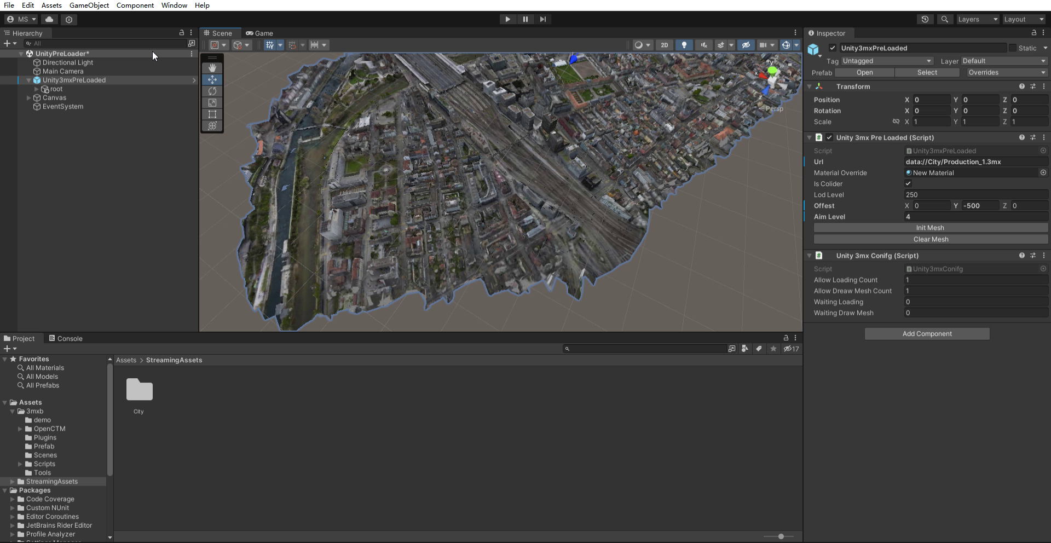The image size is (1051, 543).
Task: Open the MS account dropdown
Action: pos(21,19)
